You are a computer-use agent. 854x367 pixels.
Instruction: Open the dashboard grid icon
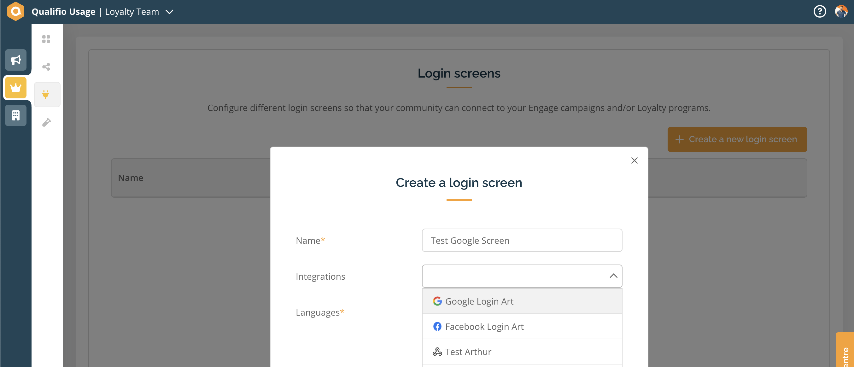tap(46, 39)
